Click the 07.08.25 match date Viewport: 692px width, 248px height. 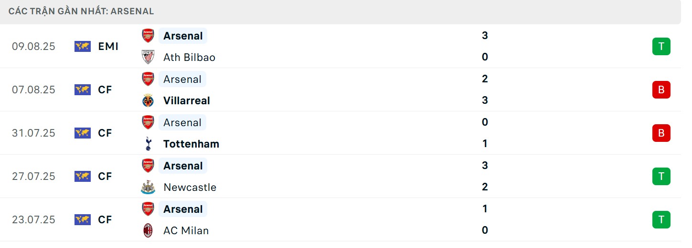[x=33, y=89]
